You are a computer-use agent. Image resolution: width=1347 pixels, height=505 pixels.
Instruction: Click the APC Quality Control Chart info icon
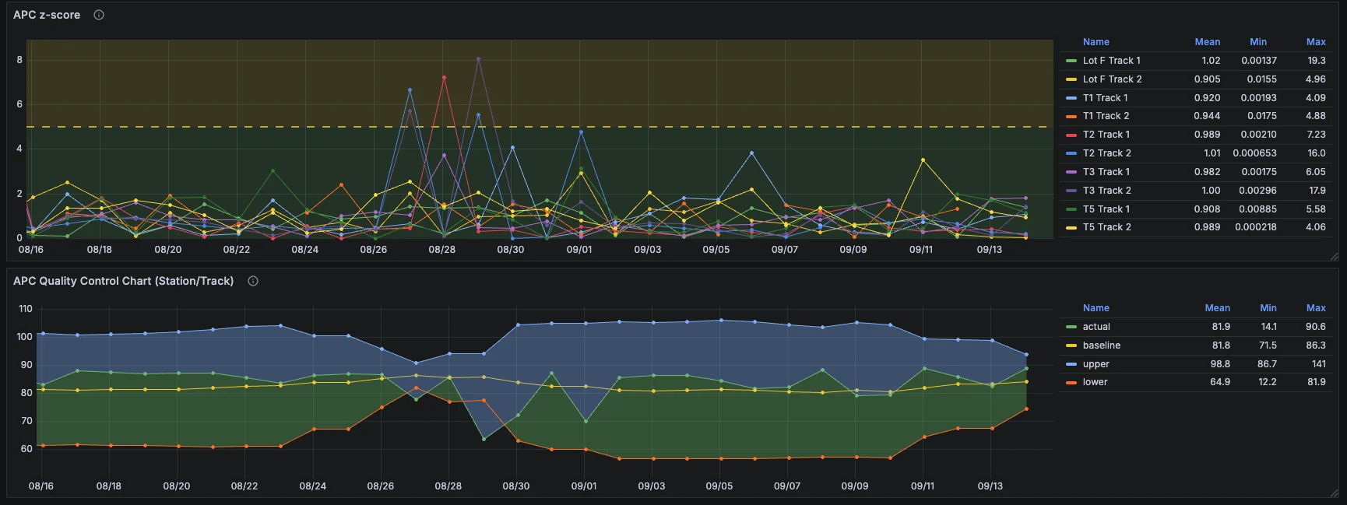click(253, 281)
